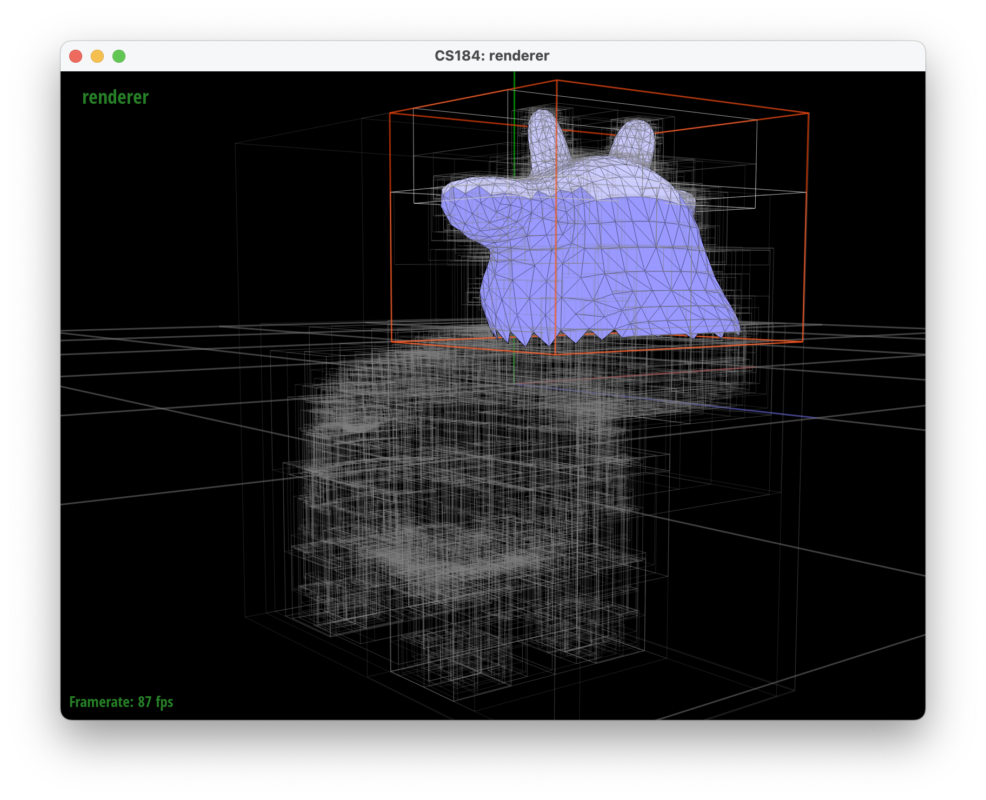Click the top-left corner of the orange bounding box

click(x=390, y=113)
